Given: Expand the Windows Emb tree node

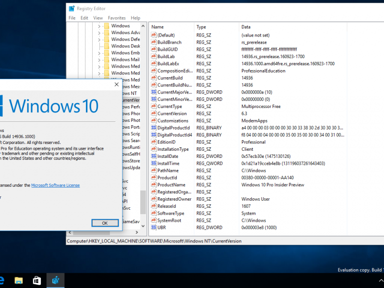Looking at the screenshot, I should click(x=99, y=53).
